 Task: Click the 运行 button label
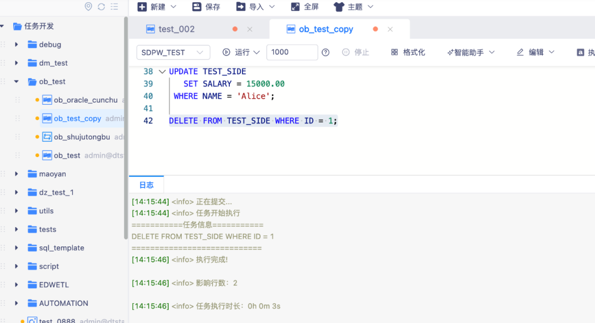pos(242,52)
